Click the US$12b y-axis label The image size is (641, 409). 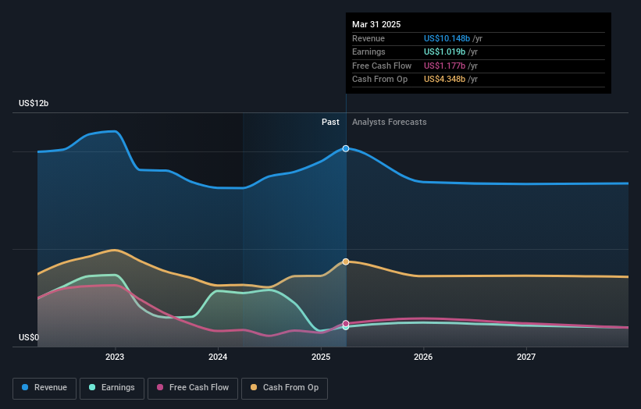click(x=34, y=103)
